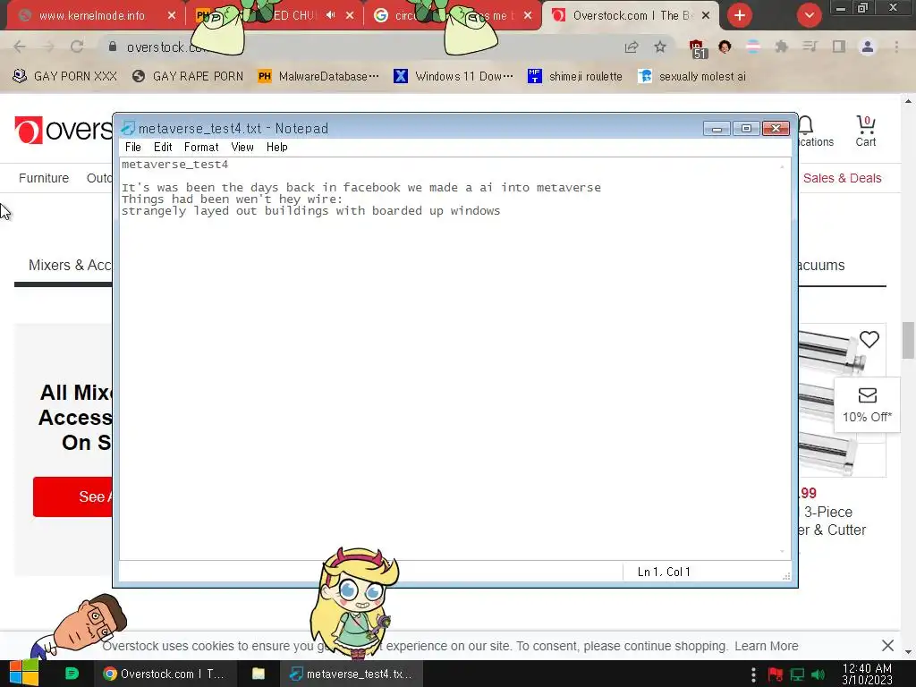The width and height of the screenshot is (916, 687).
Task: Bookmark this page with the star icon
Action: point(660,47)
